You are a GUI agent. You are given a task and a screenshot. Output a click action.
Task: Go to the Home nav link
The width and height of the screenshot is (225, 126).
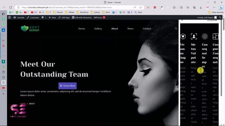(82, 29)
